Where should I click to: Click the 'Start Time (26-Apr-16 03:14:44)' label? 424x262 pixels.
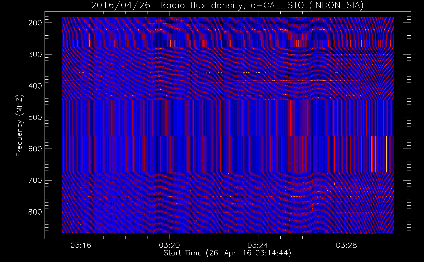(x=227, y=253)
